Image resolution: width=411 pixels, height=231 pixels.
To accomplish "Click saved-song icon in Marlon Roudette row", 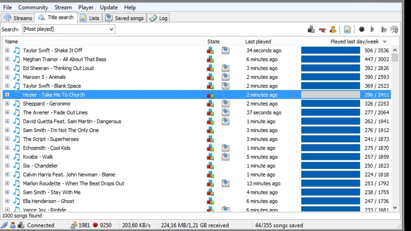I will pos(225,183).
